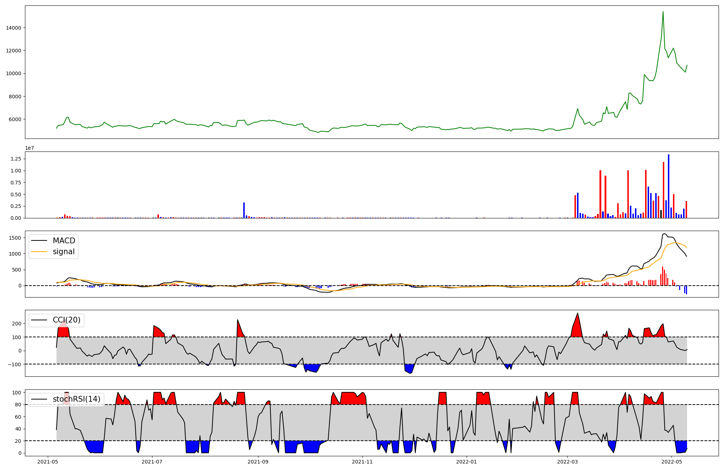Select the 2021-05 date tick label
Screen dimensions: 724x470
point(48,462)
